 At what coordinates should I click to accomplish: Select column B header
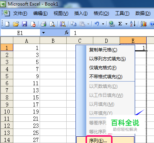click(53, 41)
